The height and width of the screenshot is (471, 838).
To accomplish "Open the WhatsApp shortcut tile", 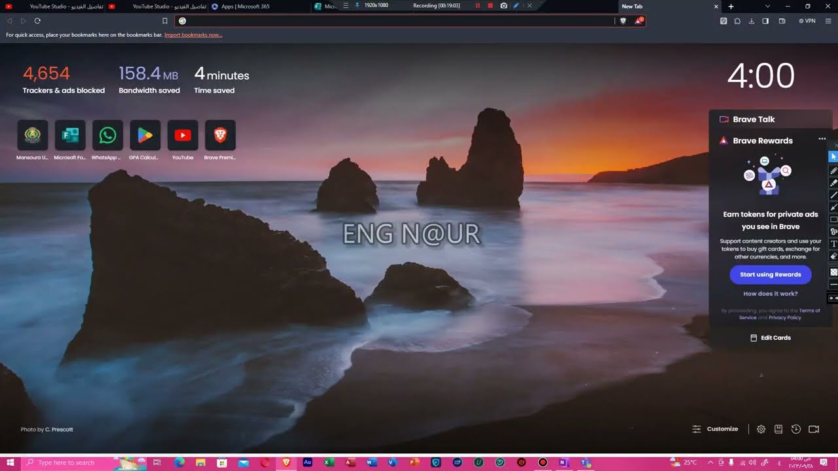I will pyautogui.click(x=107, y=135).
